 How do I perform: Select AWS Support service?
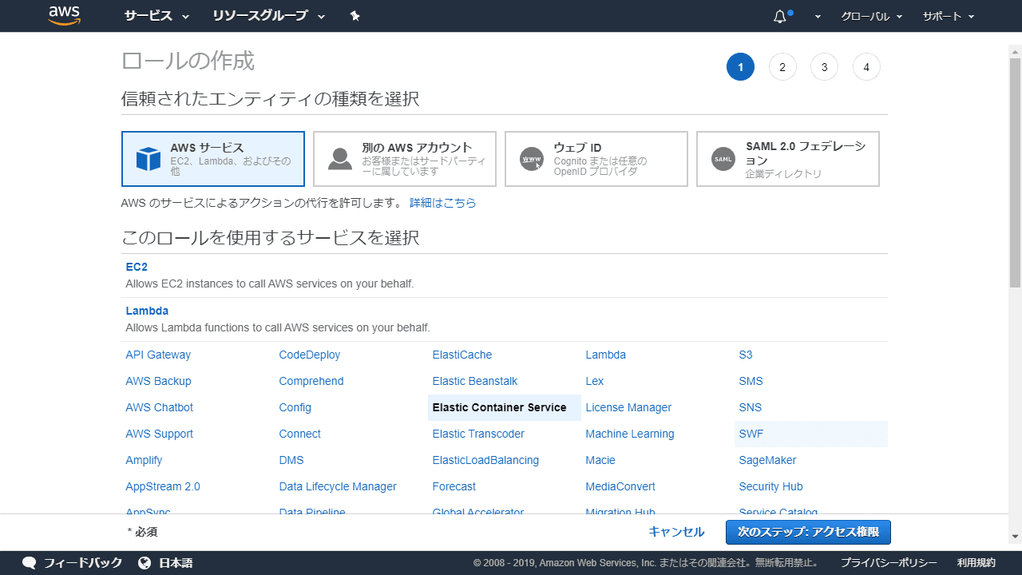[x=159, y=434]
